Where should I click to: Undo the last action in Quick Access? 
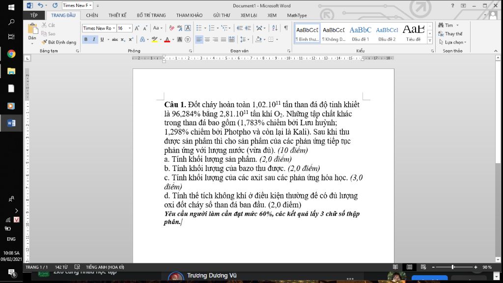click(40, 5)
